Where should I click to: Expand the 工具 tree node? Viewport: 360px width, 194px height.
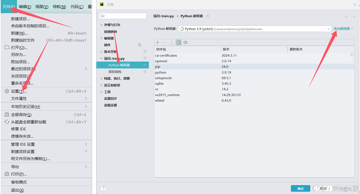101,92
